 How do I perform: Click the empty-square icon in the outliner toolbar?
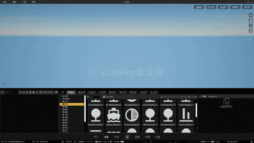point(45,93)
